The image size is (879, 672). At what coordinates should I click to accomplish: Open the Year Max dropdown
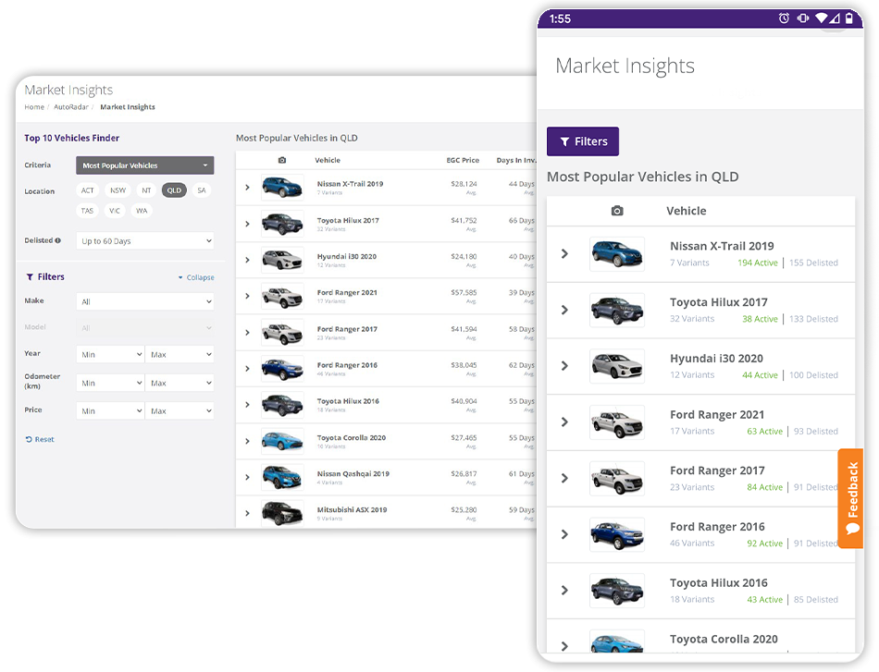point(180,354)
